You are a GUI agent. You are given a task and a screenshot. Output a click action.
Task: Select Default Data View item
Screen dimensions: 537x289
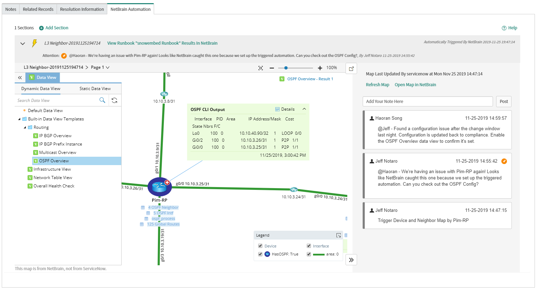pos(45,111)
